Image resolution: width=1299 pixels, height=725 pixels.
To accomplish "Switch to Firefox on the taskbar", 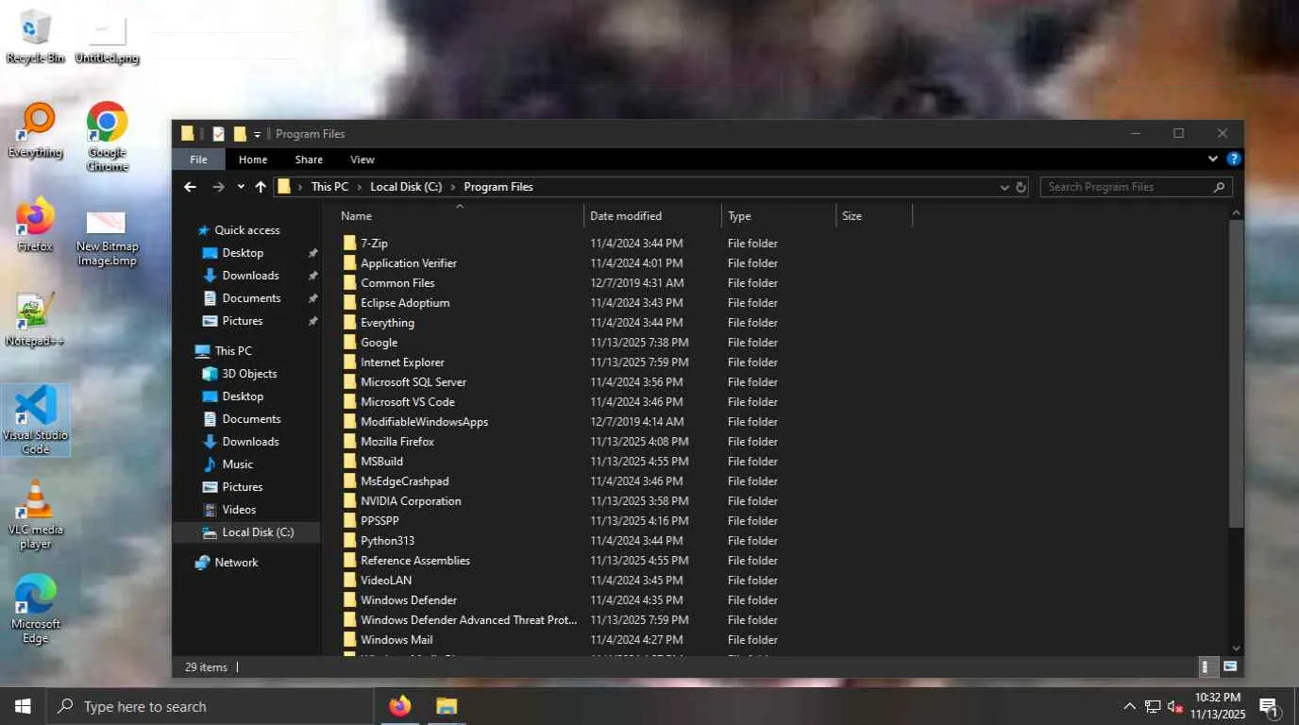I will 400,706.
